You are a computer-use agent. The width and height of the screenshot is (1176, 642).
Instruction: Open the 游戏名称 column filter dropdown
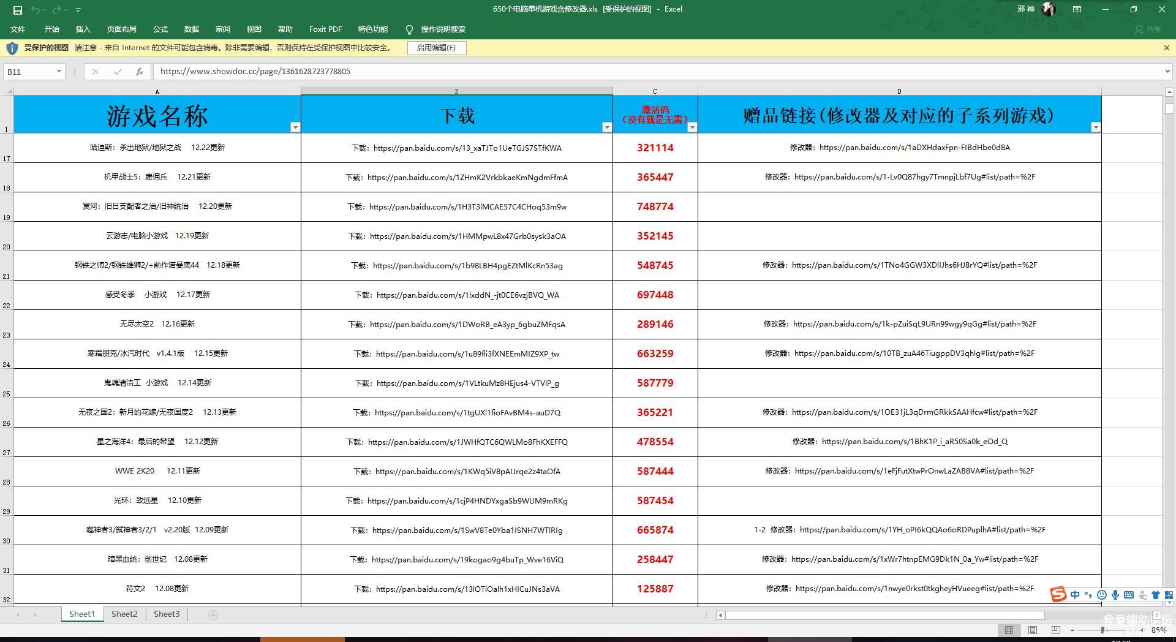(295, 127)
